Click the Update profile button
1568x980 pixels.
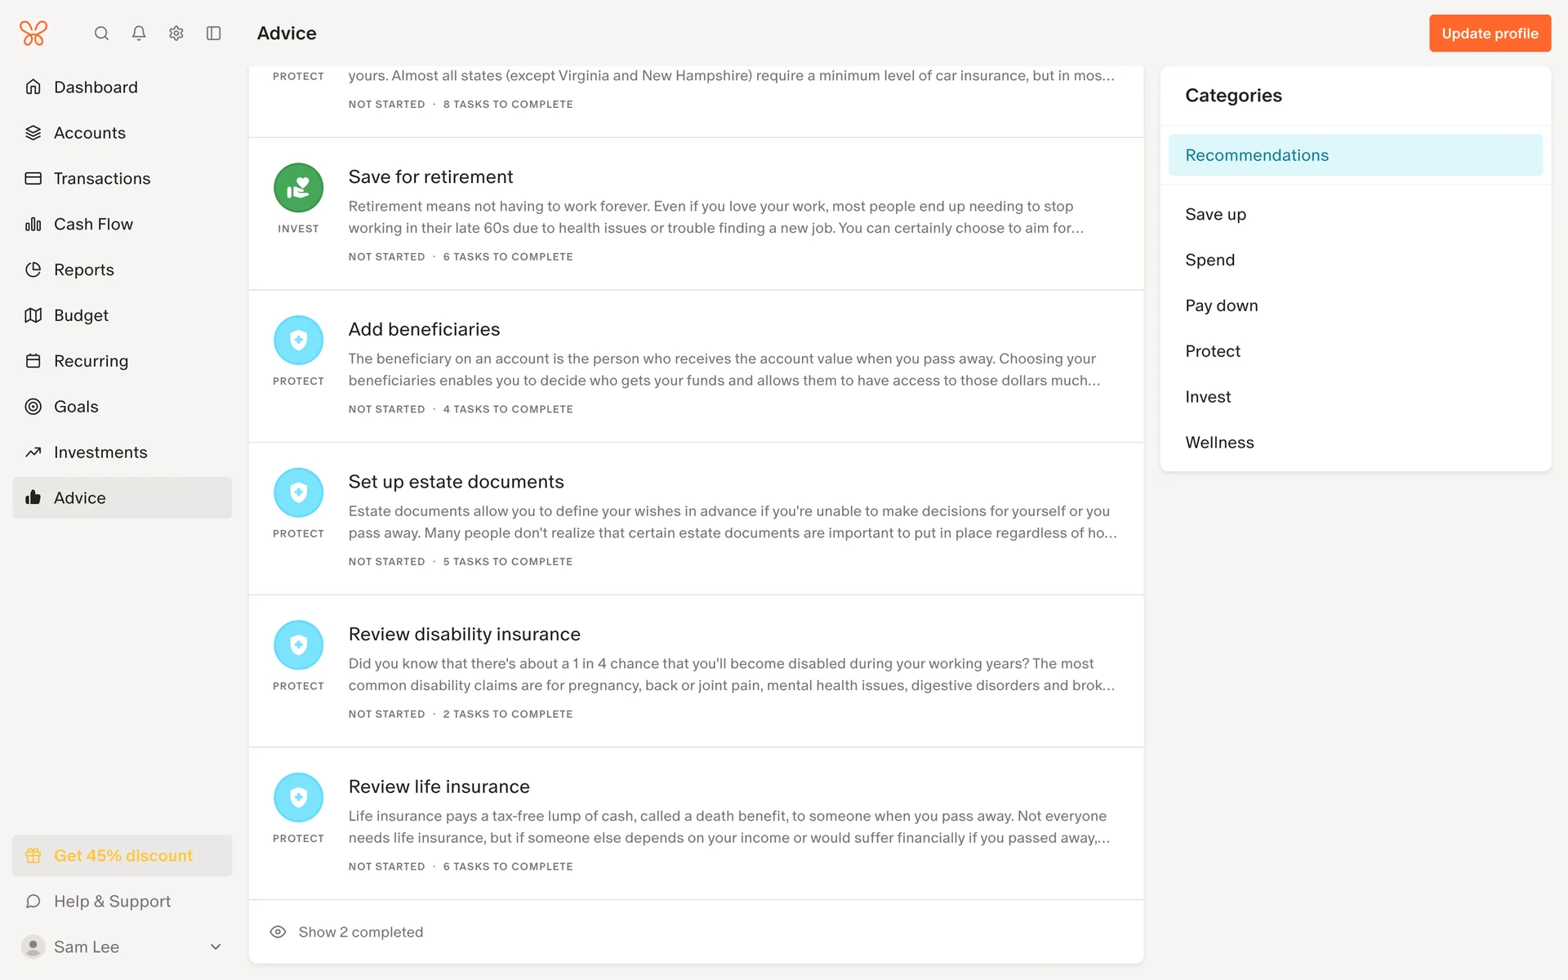coord(1490,33)
